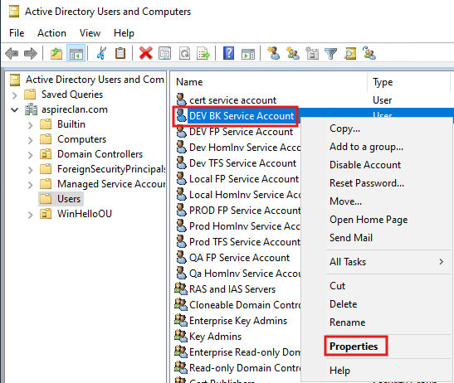The height and width of the screenshot is (383, 454).
Task: Select QA FP Service Account in the list
Action: (239, 258)
